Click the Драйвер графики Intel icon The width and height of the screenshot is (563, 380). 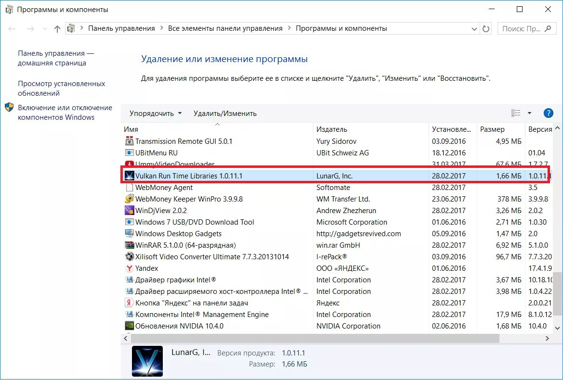pos(129,279)
